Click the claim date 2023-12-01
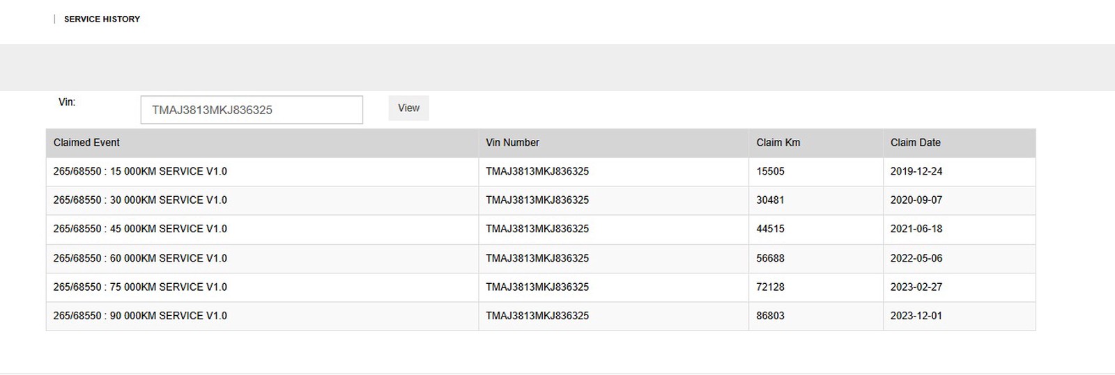The width and height of the screenshot is (1115, 375). click(x=916, y=316)
